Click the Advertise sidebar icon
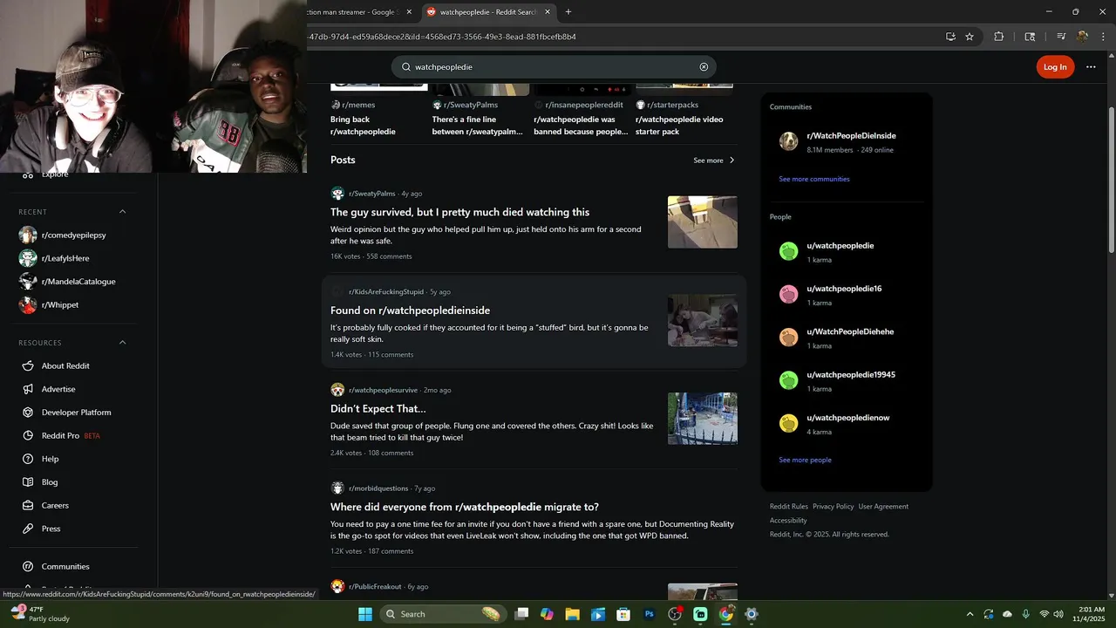This screenshot has width=1116, height=628. (x=28, y=389)
